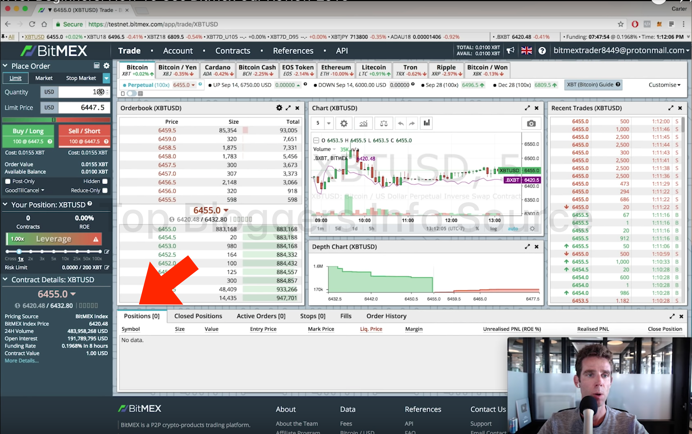Viewport: 692px width, 434px height.
Task: Click the chart compare scales icon
Action: tap(384, 123)
